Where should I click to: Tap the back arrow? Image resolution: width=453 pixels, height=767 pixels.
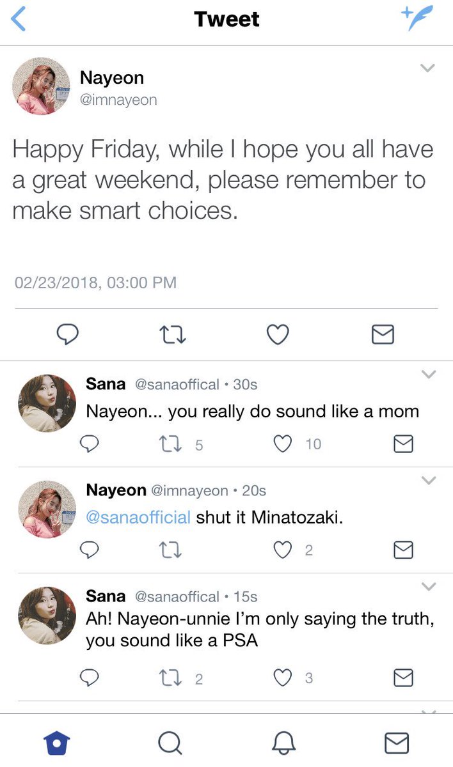point(19,19)
